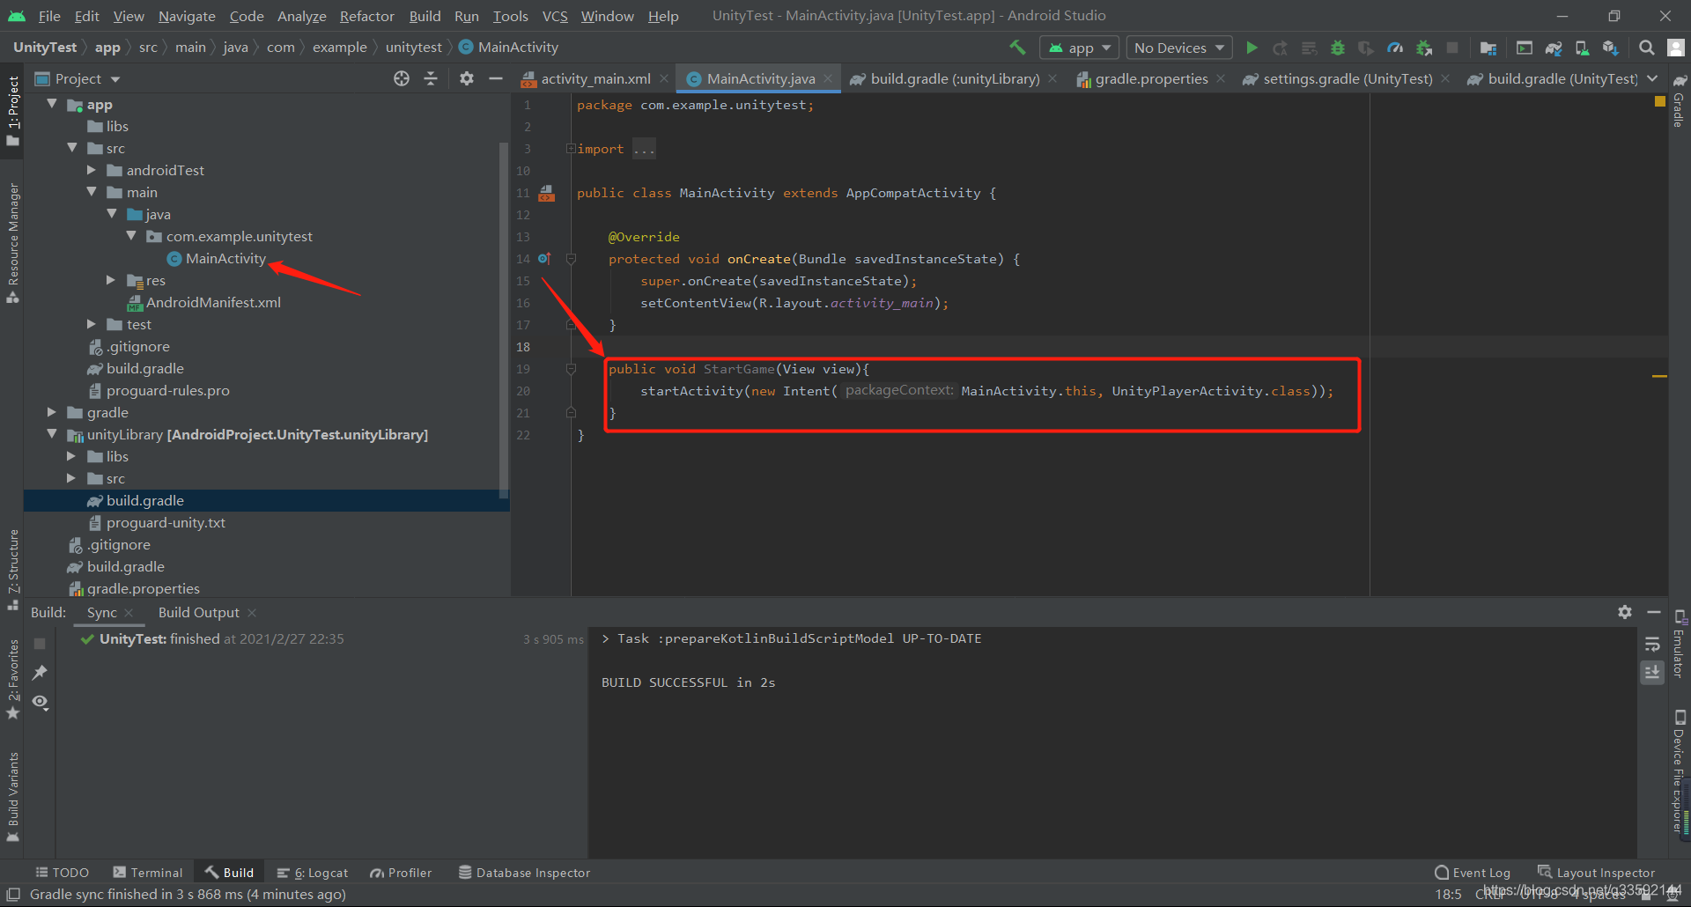Click the Stop button in the run toolbar

pyautogui.click(x=1452, y=48)
